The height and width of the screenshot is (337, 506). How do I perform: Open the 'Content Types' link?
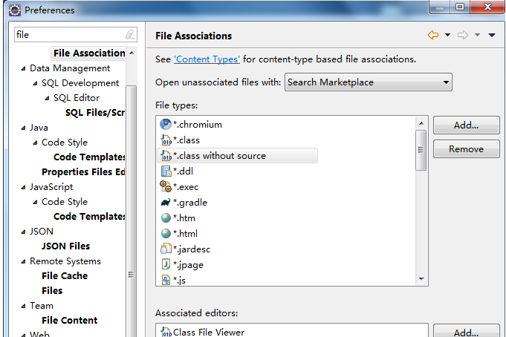point(207,59)
